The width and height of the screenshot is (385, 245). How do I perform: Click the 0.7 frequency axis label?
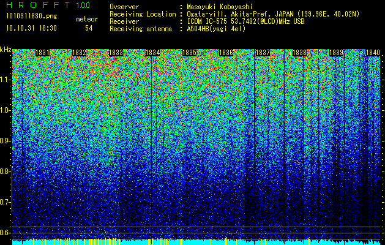pyautogui.click(x=5, y=202)
